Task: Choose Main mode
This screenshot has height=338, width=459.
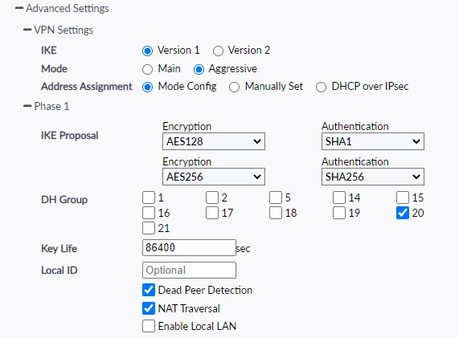Action: click(147, 69)
